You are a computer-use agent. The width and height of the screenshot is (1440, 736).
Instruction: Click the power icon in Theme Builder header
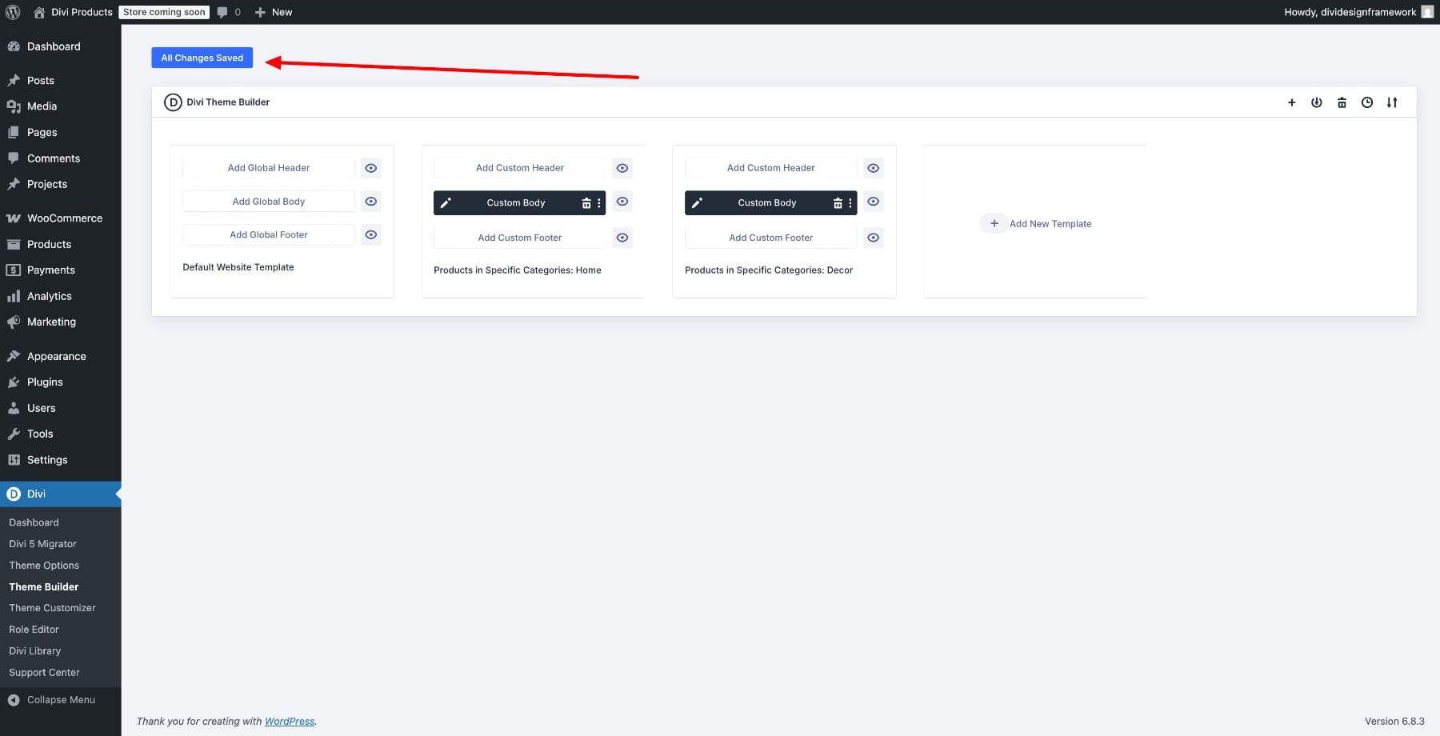coord(1316,102)
